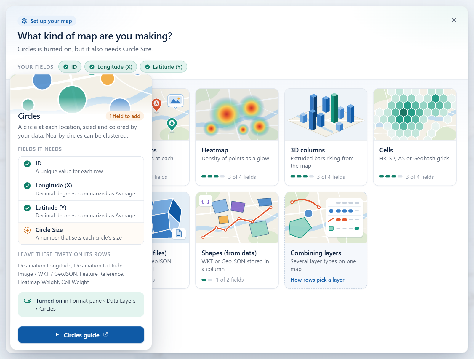The width and height of the screenshot is (474, 359).
Task: Click the Circles heading in the detail panel
Action: [29, 116]
